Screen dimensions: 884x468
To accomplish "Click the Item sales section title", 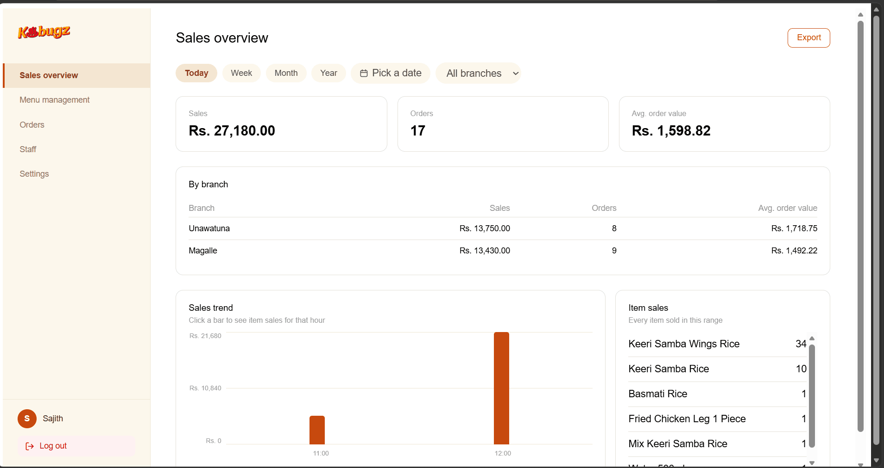I will tap(648, 308).
